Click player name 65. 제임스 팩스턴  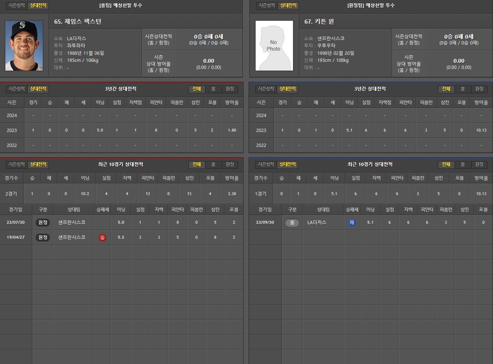pos(78,21)
